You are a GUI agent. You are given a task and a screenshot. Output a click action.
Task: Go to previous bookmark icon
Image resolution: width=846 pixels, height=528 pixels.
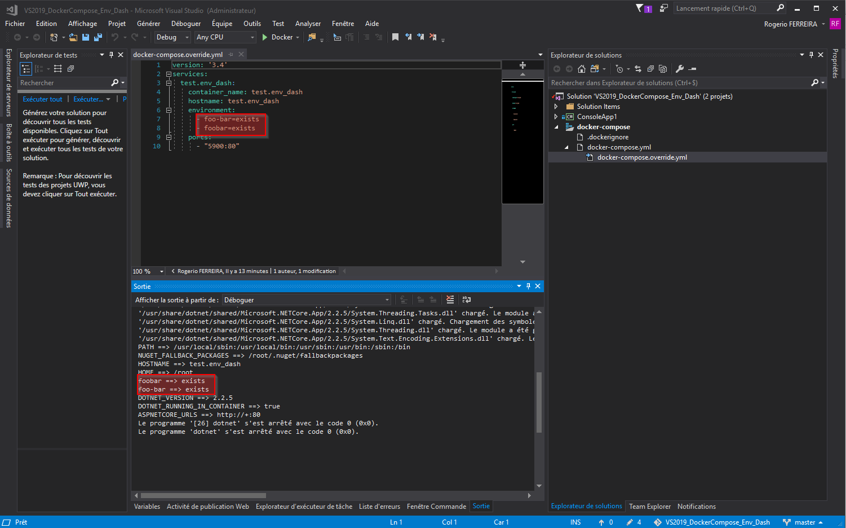pyautogui.click(x=408, y=37)
